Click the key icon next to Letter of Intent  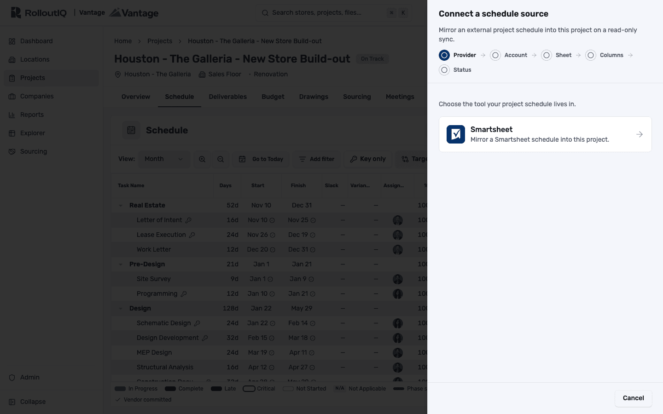pos(188,220)
